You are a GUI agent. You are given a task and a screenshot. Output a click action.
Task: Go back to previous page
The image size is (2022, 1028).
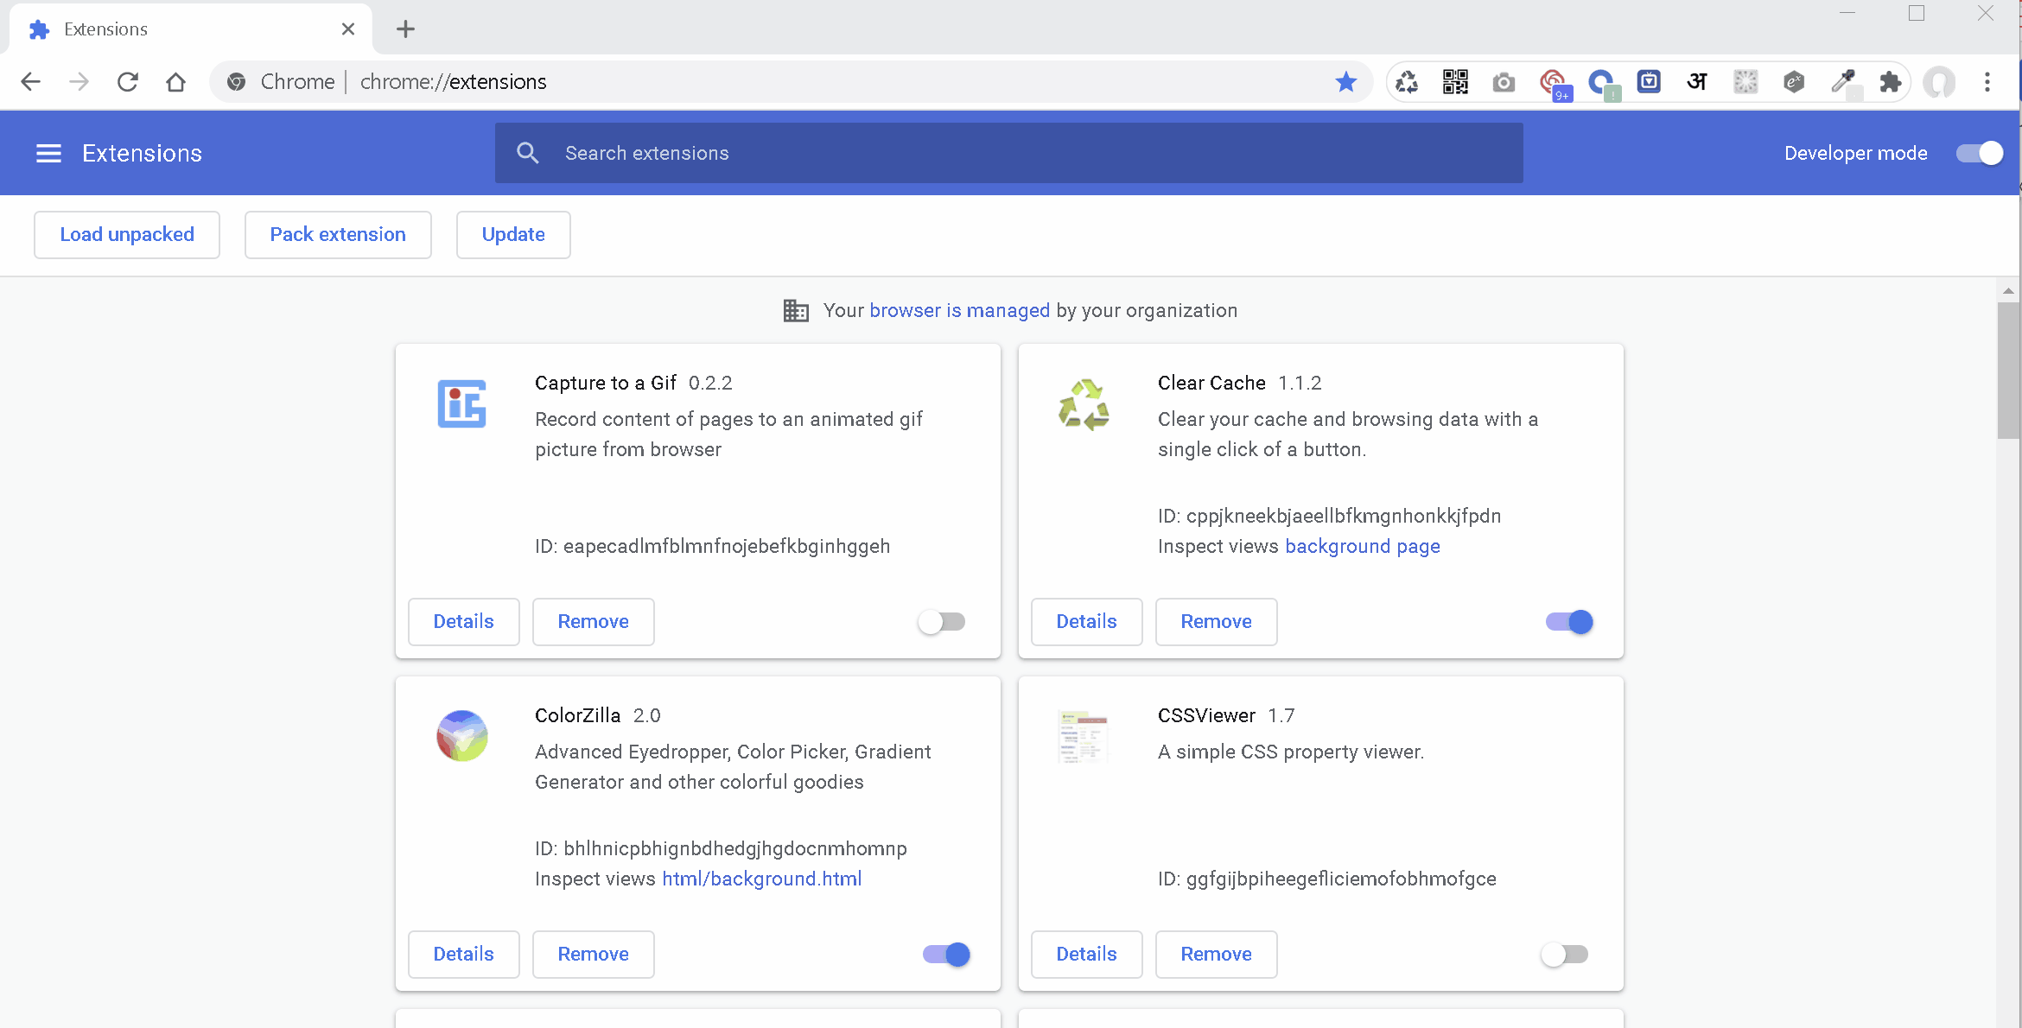[x=30, y=81]
